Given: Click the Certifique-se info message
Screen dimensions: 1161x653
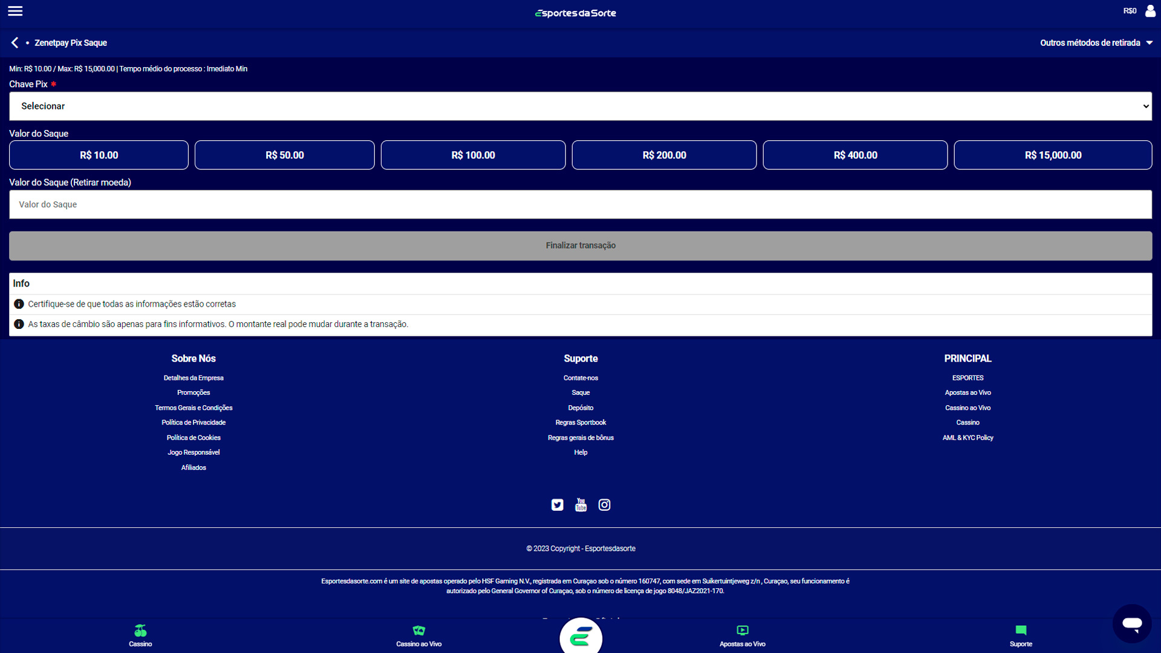Looking at the screenshot, I should click(x=132, y=304).
